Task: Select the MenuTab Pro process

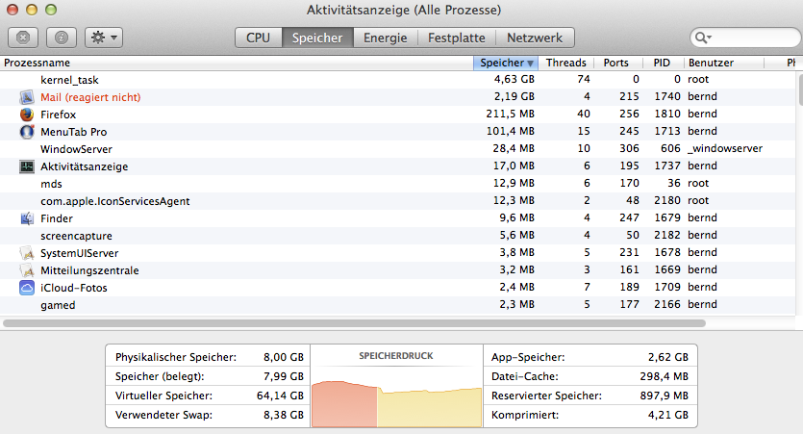Action: [74, 132]
